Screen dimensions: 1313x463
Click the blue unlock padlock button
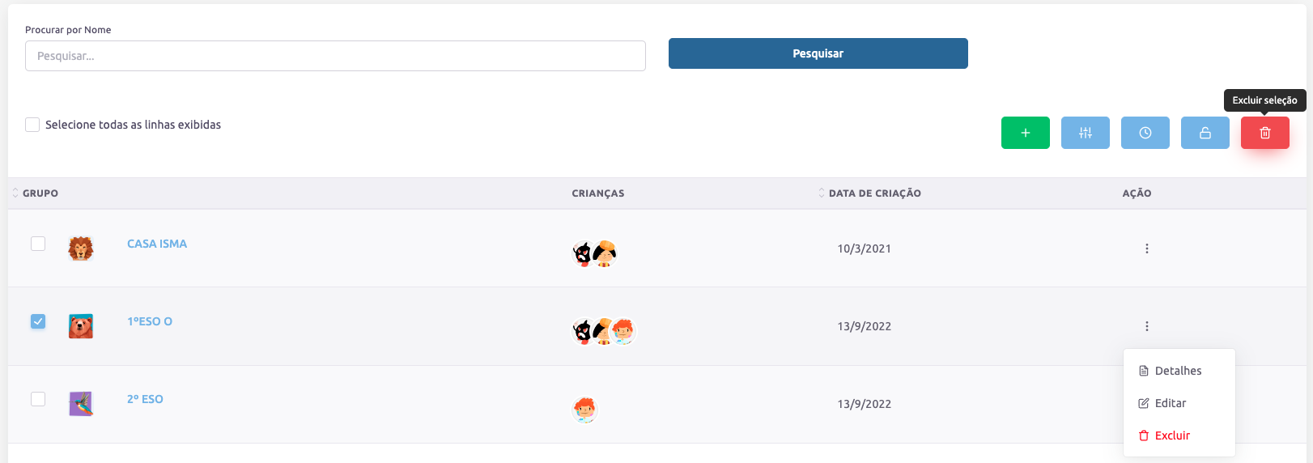[x=1205, y=133]
